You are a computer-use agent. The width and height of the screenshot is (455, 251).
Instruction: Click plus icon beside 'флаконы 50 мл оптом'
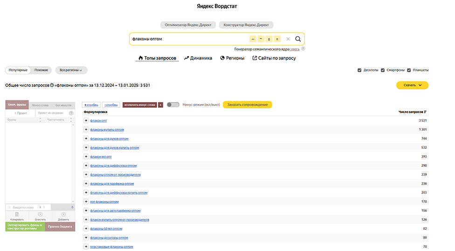[86, 228]
